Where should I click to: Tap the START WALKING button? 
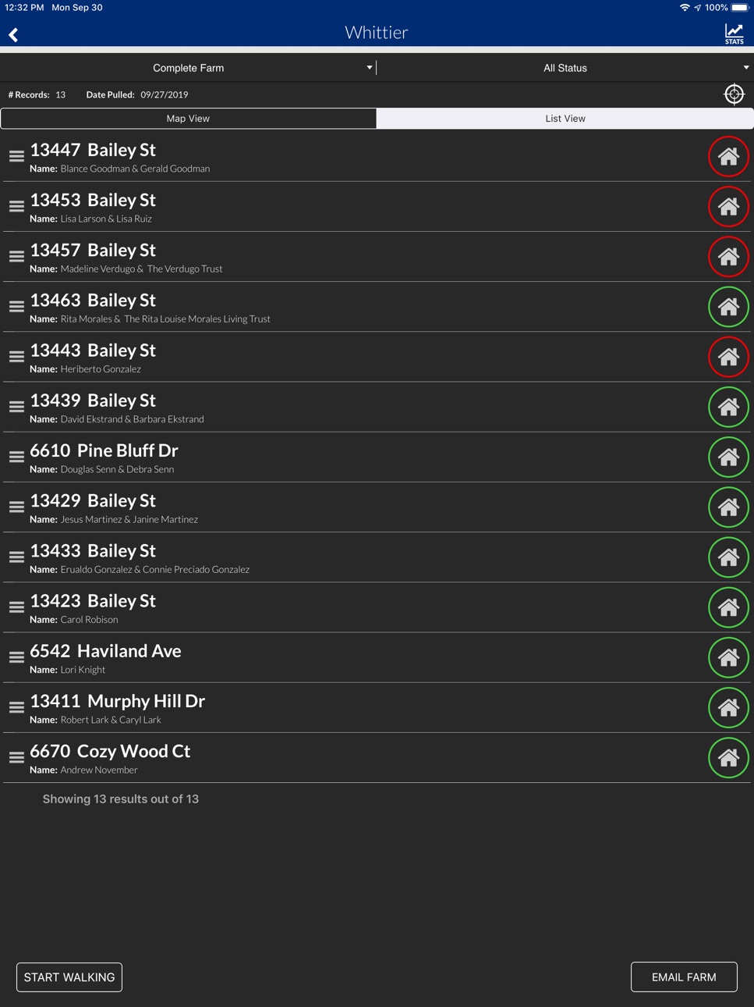click(x=69, y=977)
